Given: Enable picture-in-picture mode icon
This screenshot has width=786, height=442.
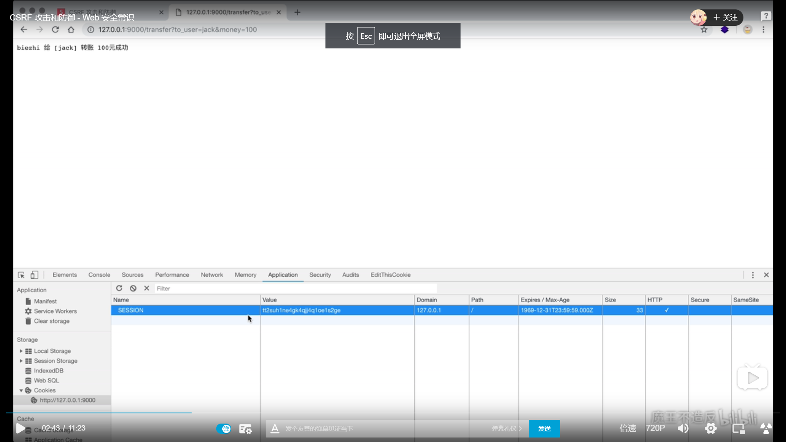Looking at the screenshot, I should pos(739,428).
